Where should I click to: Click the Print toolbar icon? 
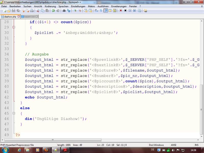[32, 11]
